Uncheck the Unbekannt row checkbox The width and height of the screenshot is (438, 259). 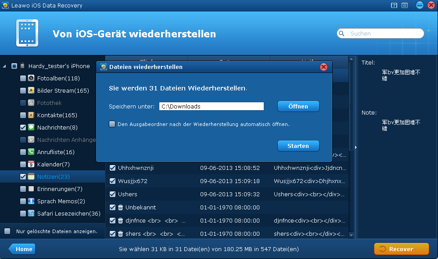point(113,207)
